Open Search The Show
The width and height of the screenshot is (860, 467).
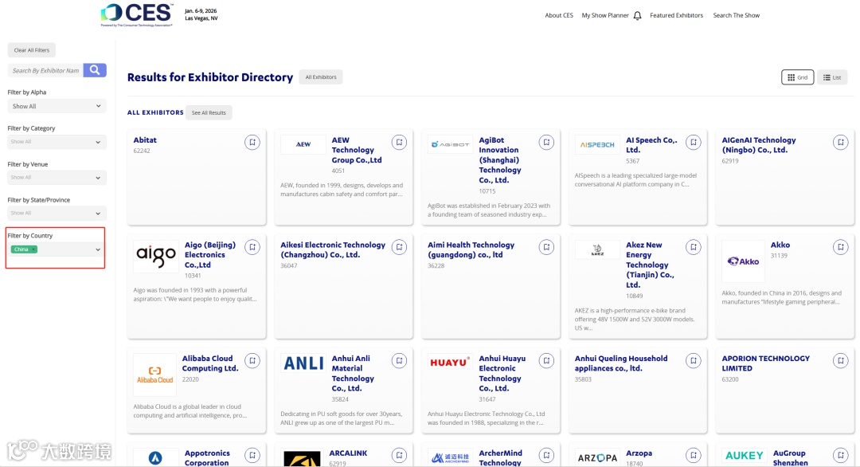(736, 15)
